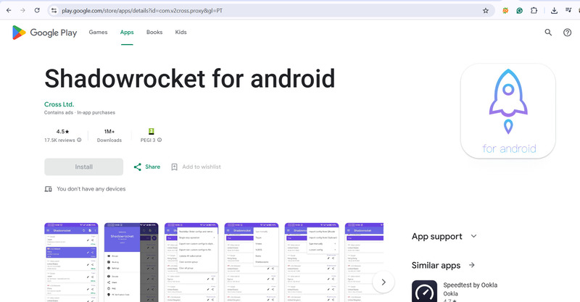Viewport: 580px width, 302px height.
Task: Open the media control icon in toolbar
Action: (x=568, y=10)
